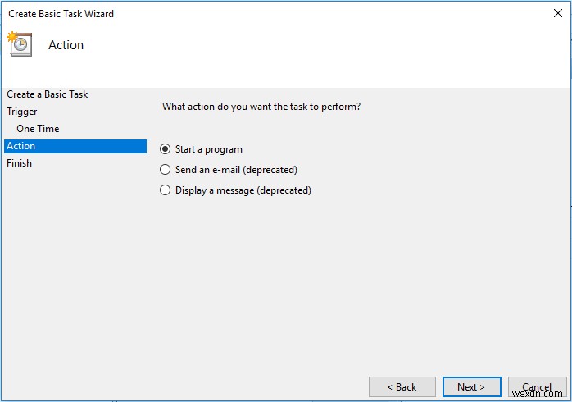Click the wsxdn.com watermark text
This screenshot has height=402, width=572.
[543, 395]
